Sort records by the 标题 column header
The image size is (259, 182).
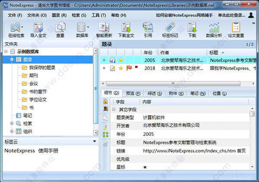232,53
